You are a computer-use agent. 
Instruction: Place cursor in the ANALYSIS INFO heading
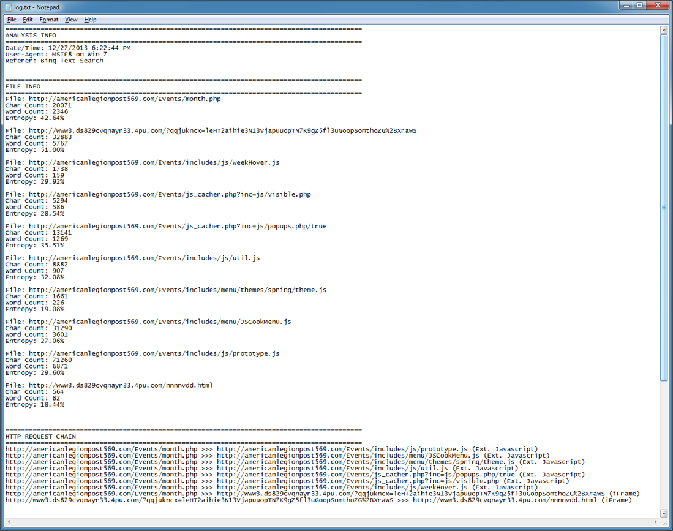pos(31,36)
